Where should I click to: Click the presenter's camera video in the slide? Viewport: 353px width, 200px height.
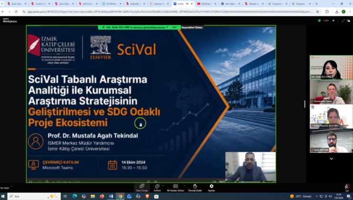[x=250, y=167]
